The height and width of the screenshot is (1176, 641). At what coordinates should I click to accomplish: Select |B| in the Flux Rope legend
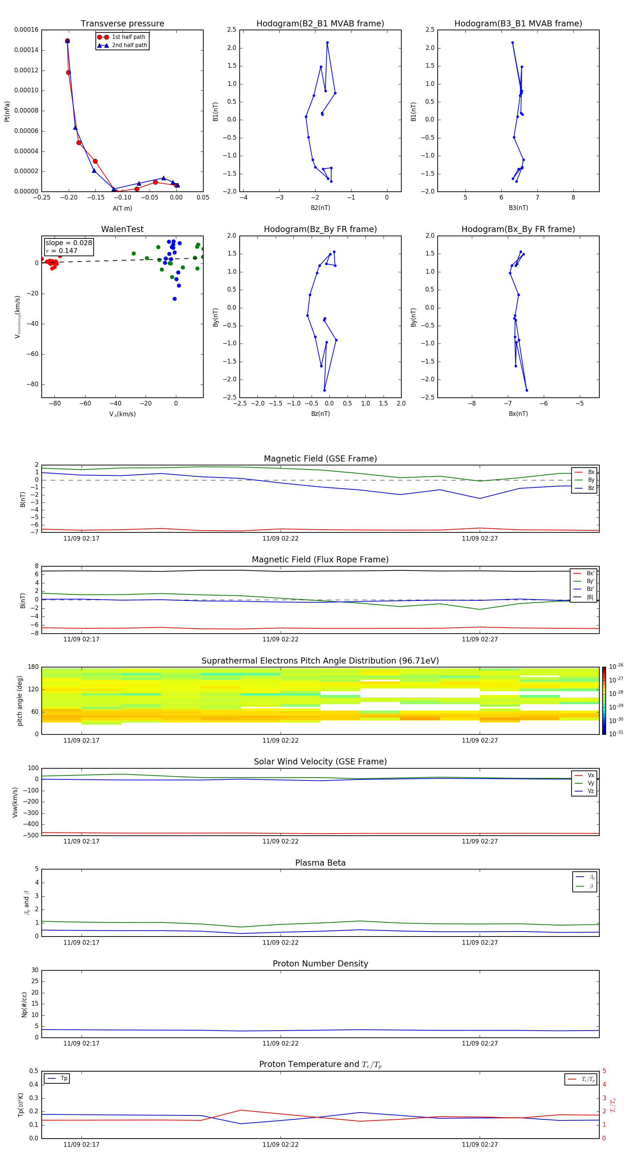click(584, 597)
